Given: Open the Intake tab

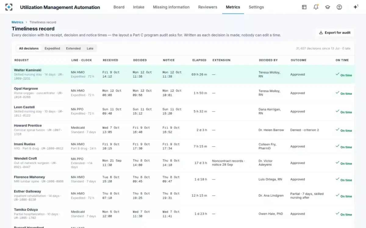Looking at the screenshot, I should [x=139, y=7].
